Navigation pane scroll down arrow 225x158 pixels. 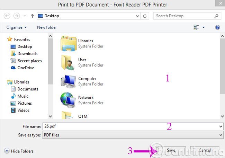51,116
